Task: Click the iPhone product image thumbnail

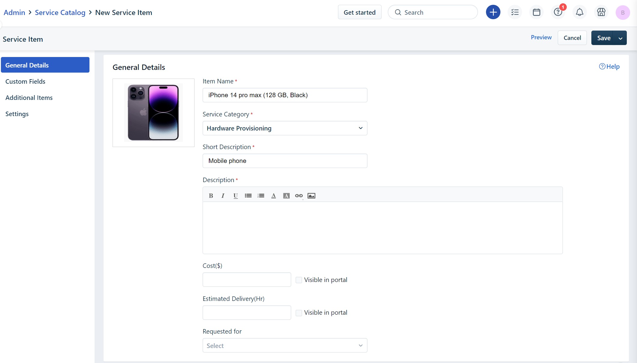Action: click(153, 112)
